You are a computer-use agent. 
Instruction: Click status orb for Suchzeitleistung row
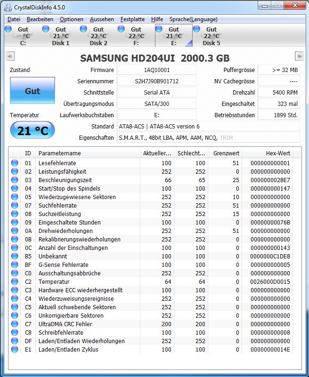click(15, 214)
